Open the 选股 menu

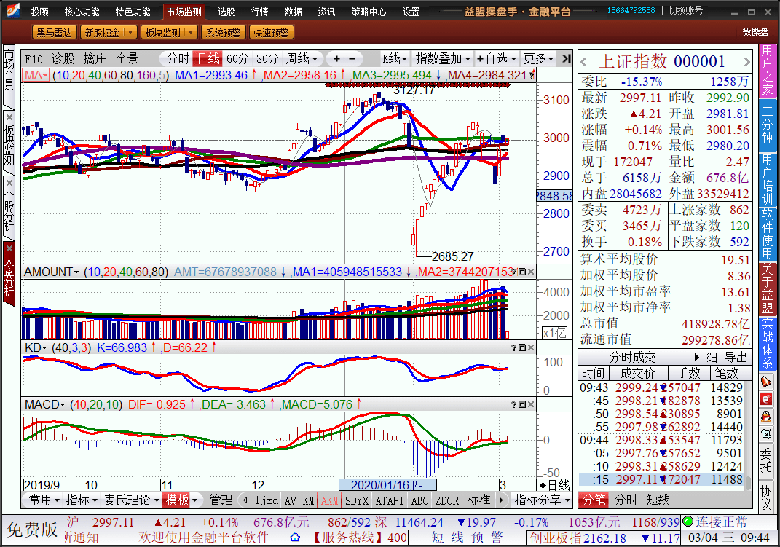point(226,12)
